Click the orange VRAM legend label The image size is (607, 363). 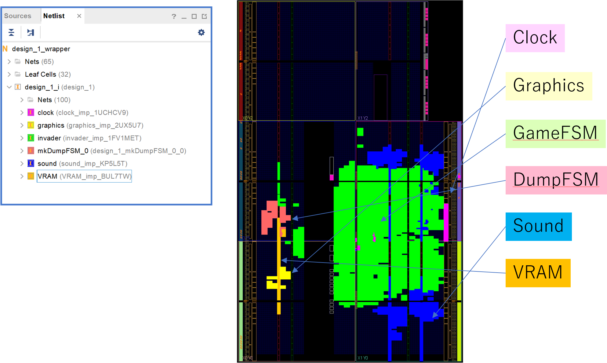click(538, 273)
